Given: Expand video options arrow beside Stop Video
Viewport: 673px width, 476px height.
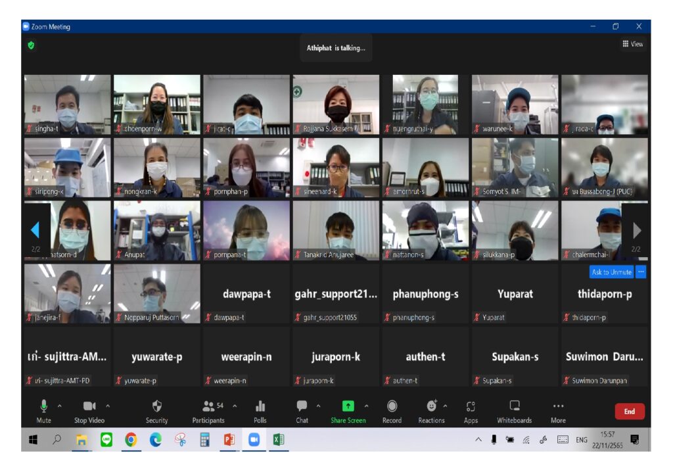Looking at the screenshot, I should 108,406.
